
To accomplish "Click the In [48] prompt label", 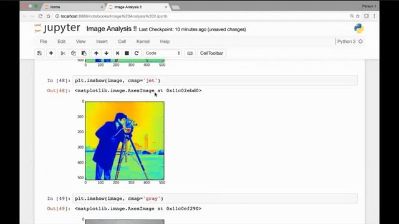I will [59, 80].
